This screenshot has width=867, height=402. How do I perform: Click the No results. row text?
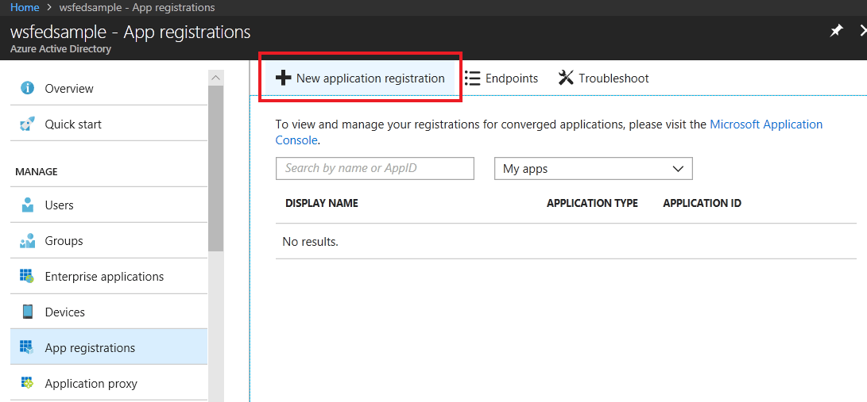pos(310,242)
